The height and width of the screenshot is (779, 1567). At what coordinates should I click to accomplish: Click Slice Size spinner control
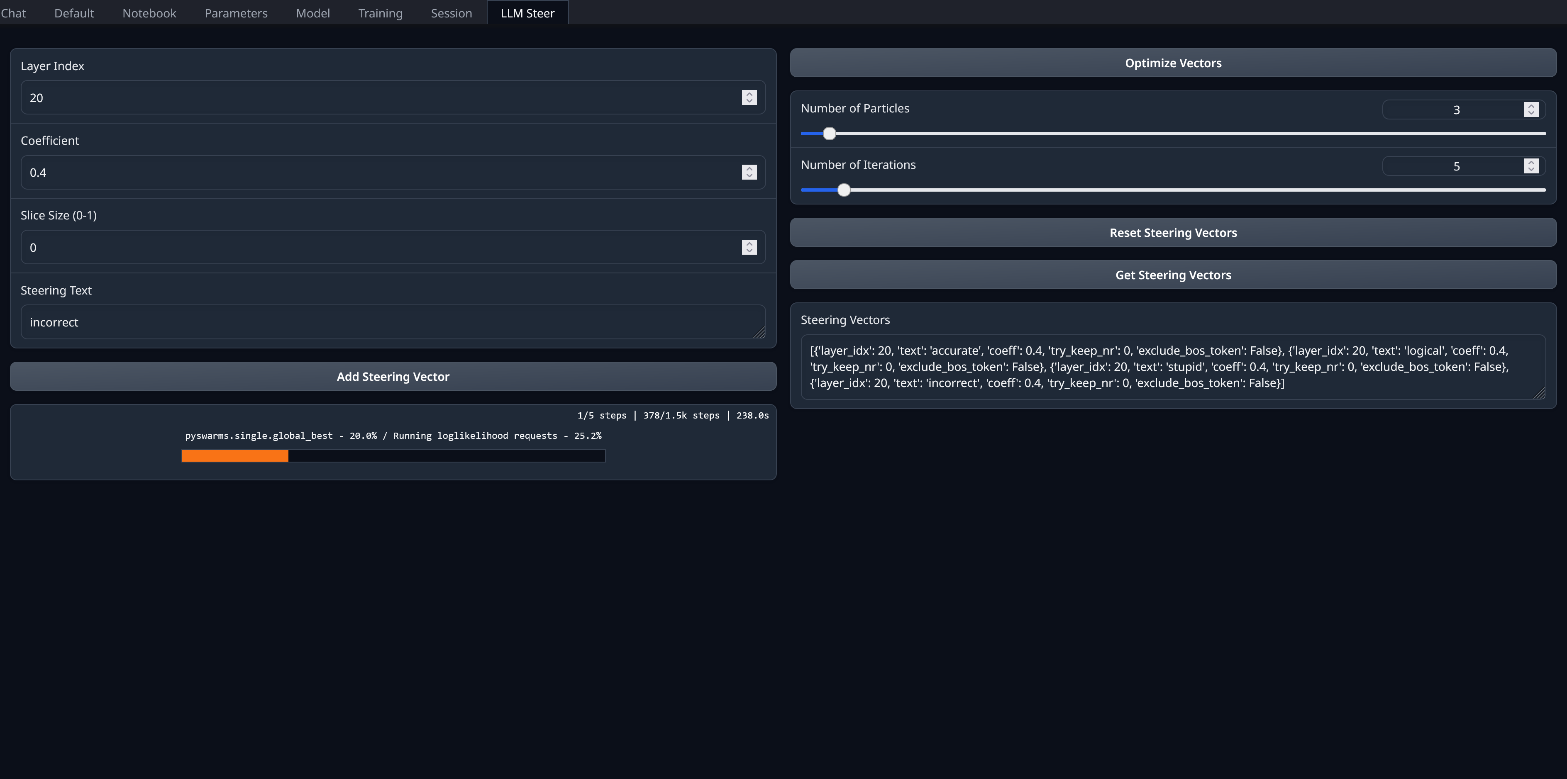click(x=749, y=247)
